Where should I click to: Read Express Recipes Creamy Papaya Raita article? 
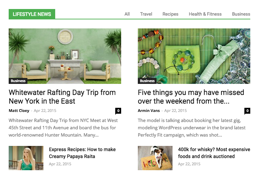(x=82, y=153)
